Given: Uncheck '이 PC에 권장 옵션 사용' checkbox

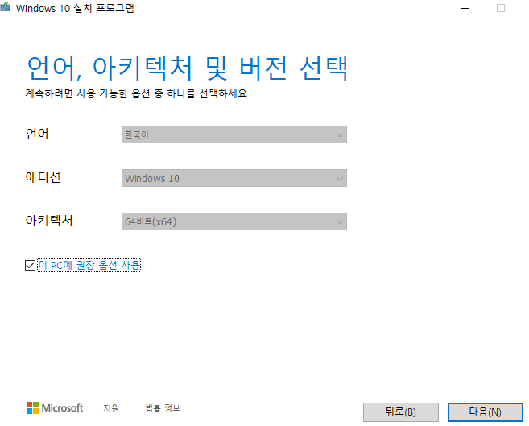Looking at the screenshot, I should [x=30, y=266].
